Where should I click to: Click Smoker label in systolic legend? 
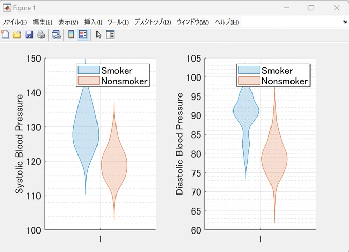(117, 70)
